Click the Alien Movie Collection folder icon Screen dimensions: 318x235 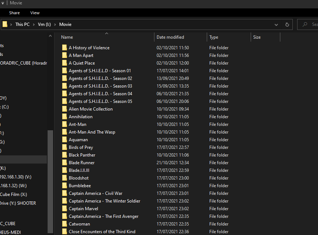pyautogui.click(x=64, y=109)
